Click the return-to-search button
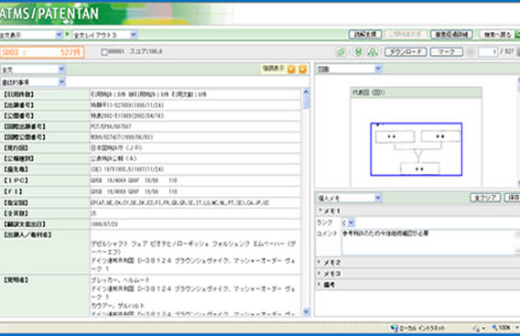 (497, 34)
